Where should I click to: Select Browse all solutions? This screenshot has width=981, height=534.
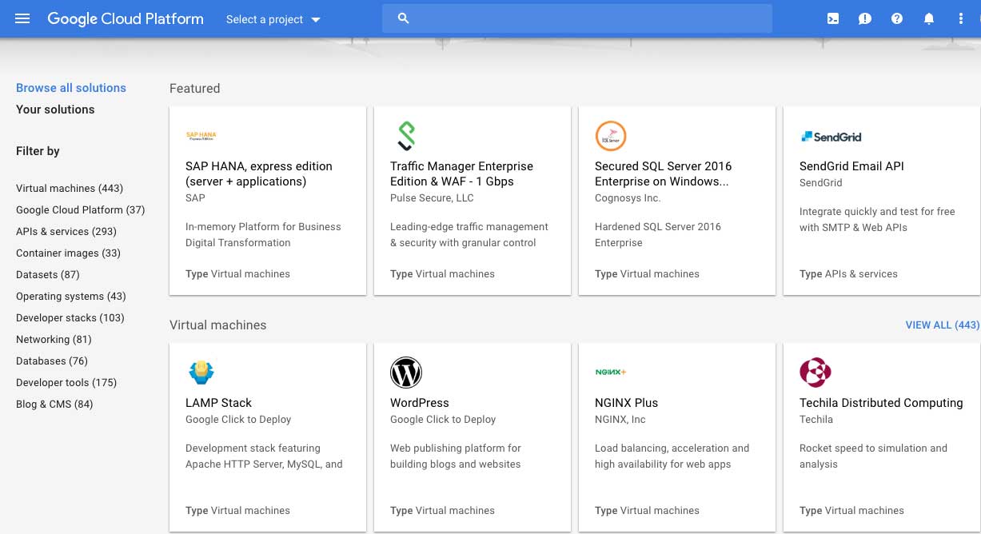71,88
